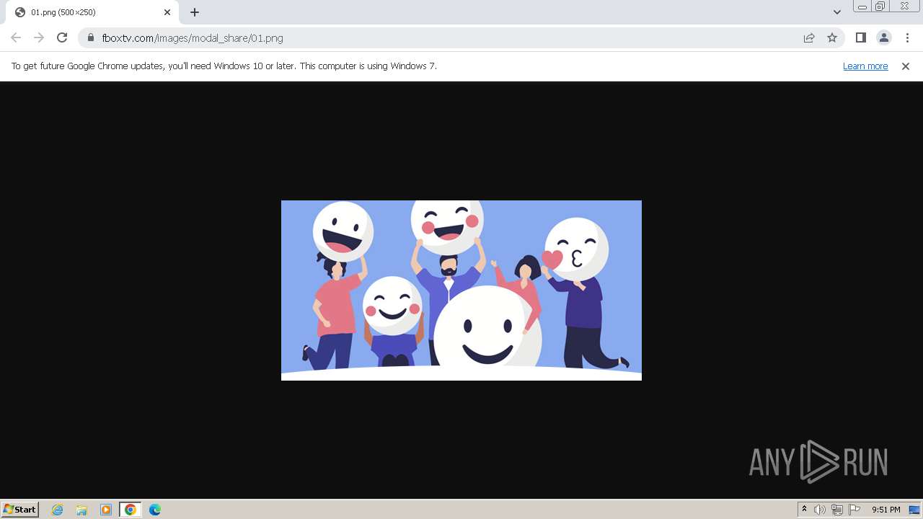Open File Explorer from taskbar
This screenshot has height=519, width=923.
click(81, 510)
